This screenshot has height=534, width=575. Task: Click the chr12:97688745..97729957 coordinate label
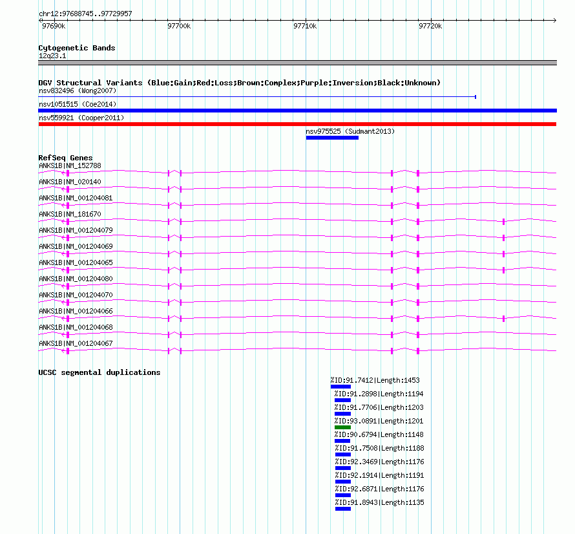[85, 14]
